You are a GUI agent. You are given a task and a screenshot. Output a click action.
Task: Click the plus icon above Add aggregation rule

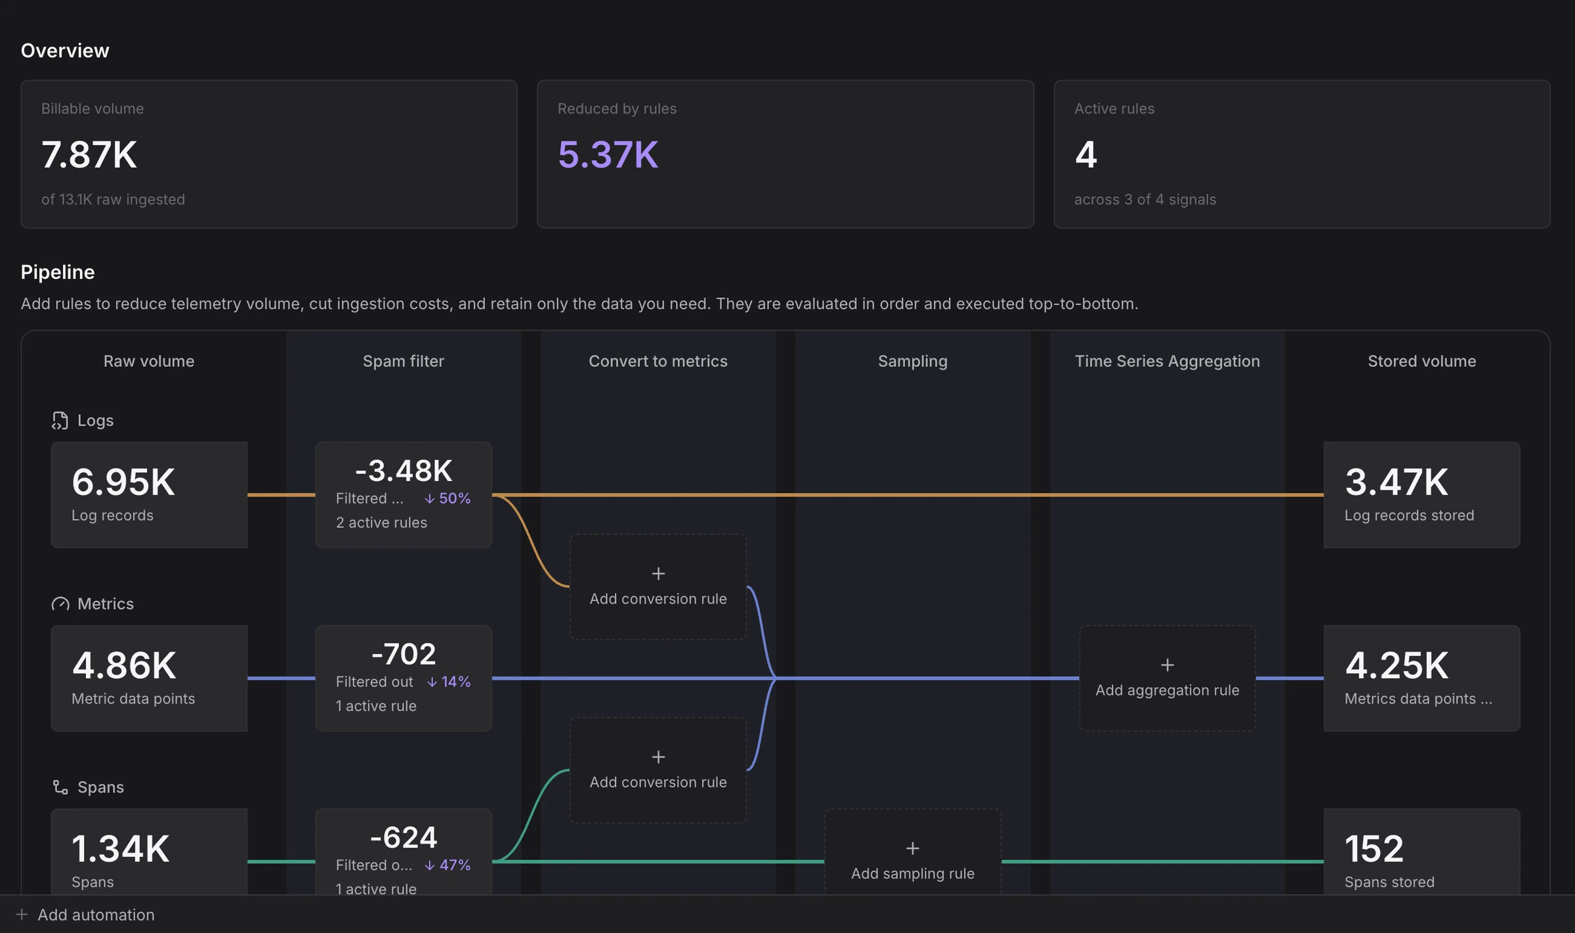tap(1167, 665)
